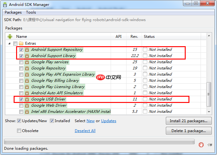Open the log window icon at bottom right
Screen dimensions: 217x155
click(x=210, y=145)
